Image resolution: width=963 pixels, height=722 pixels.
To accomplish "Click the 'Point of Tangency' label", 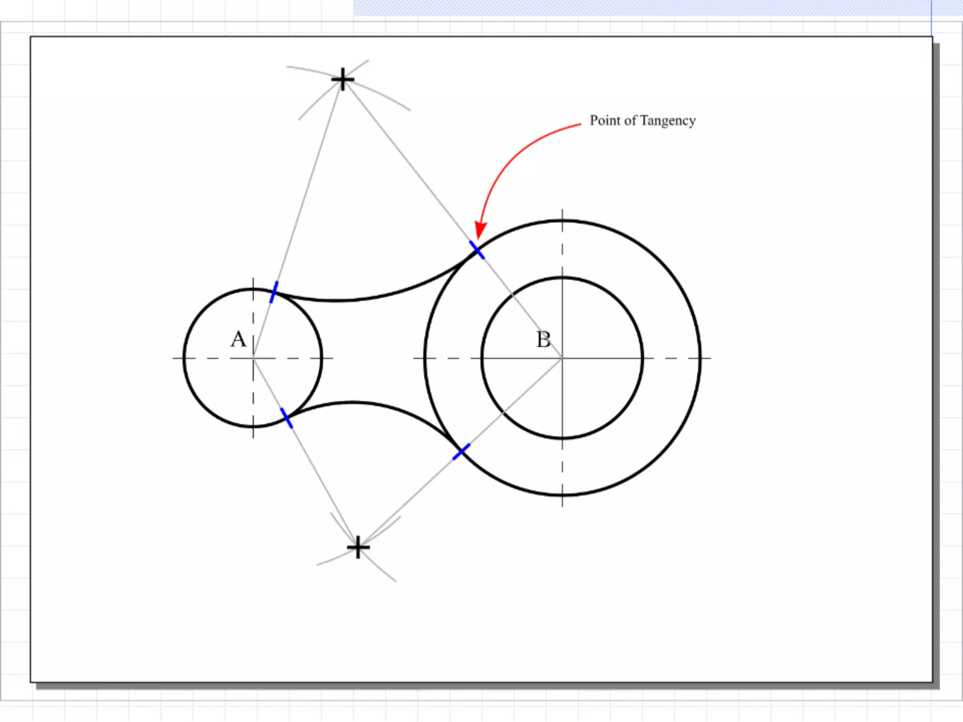I will (x=642, y=121).
